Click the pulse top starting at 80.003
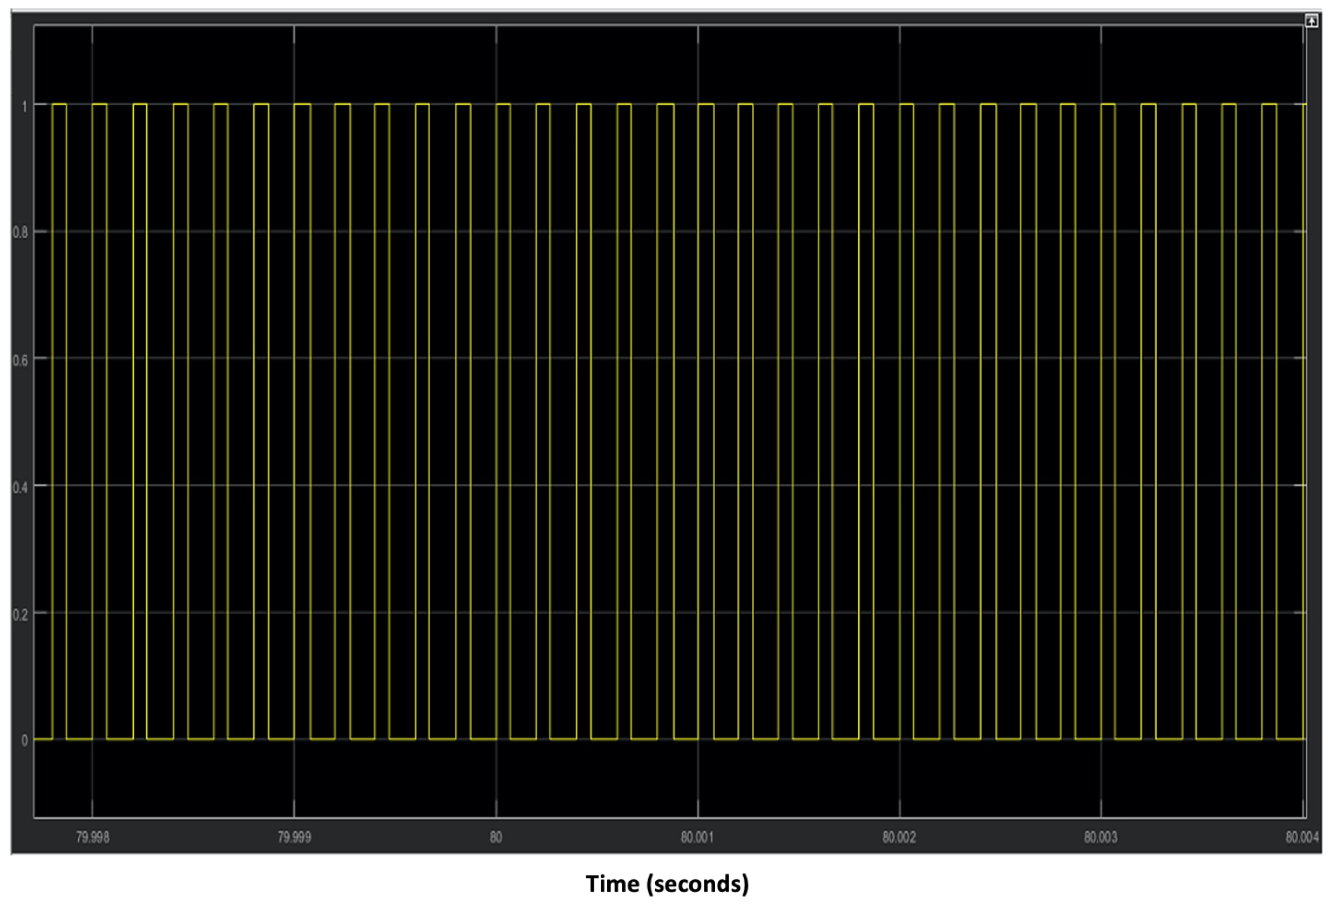1331x910 pixels. point(1108,104)
